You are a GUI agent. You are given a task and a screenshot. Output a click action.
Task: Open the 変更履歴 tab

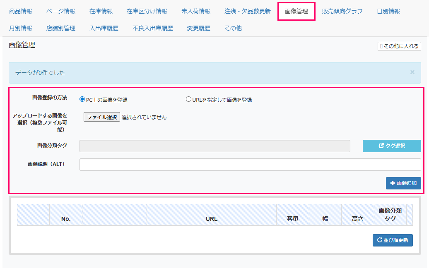(199, 28)
